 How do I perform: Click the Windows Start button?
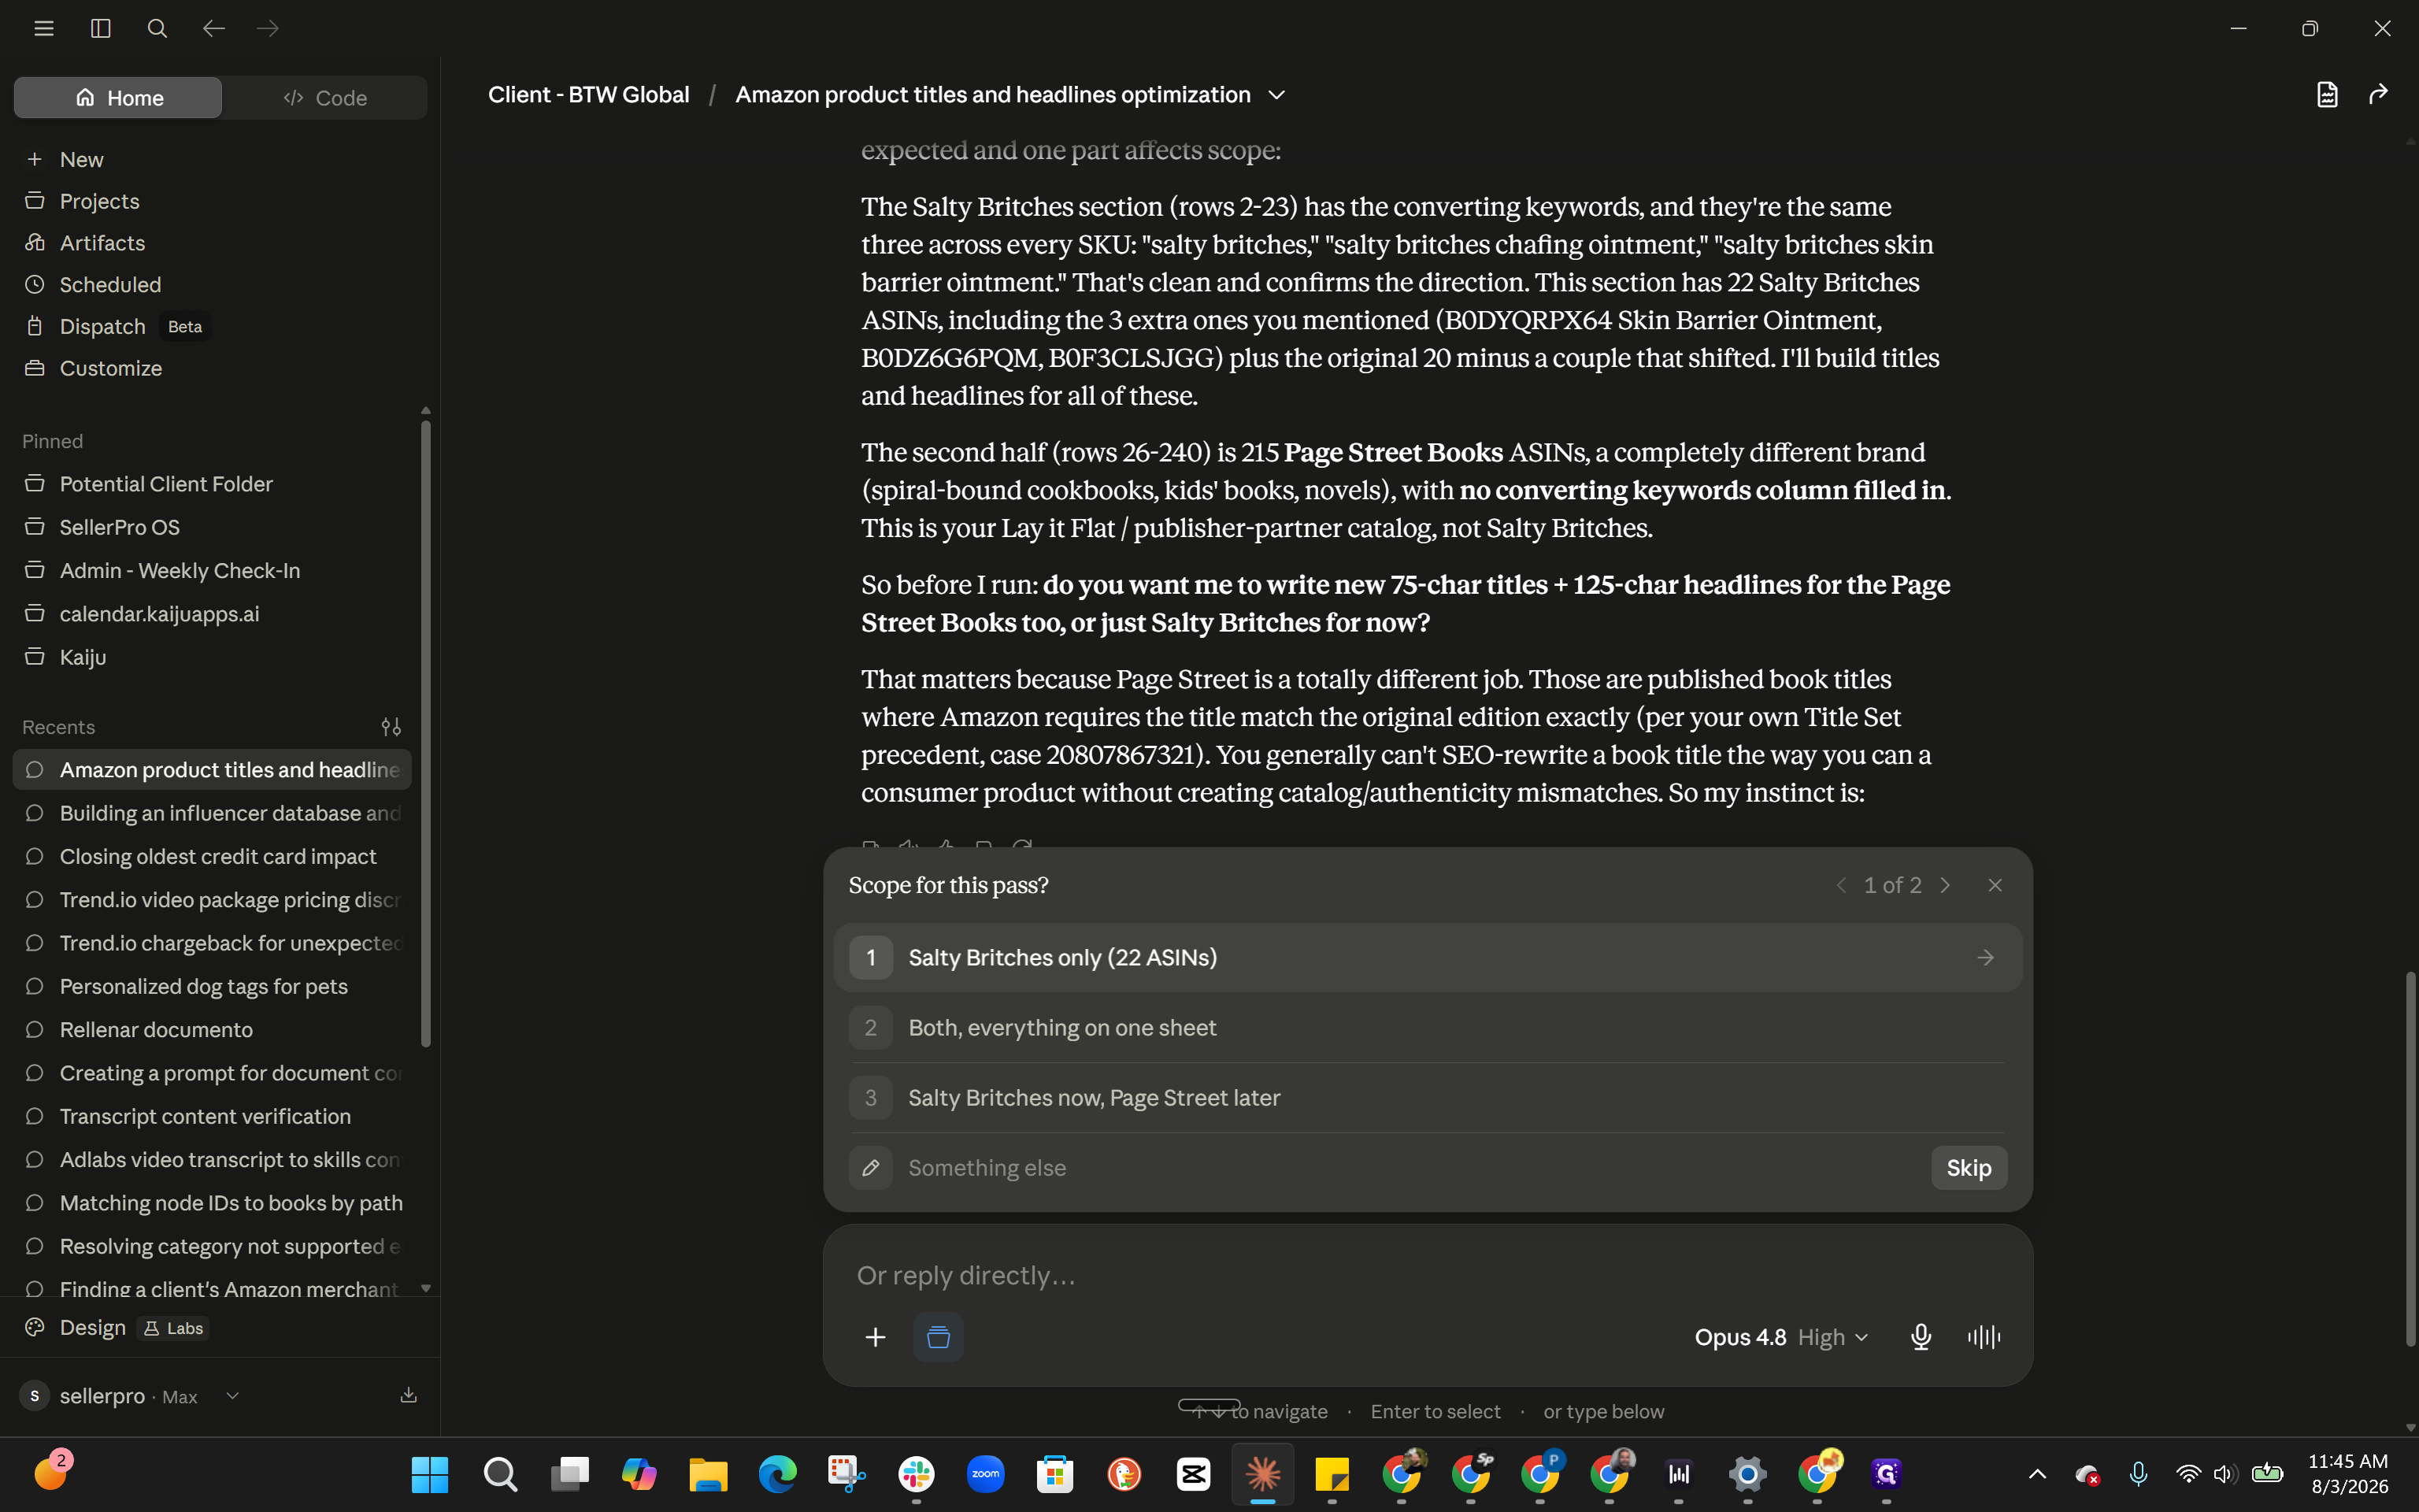tap(430, 1474)
